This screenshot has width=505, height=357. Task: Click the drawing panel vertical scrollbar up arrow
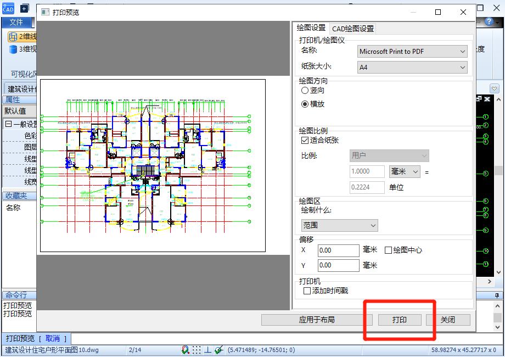[498, 100]
